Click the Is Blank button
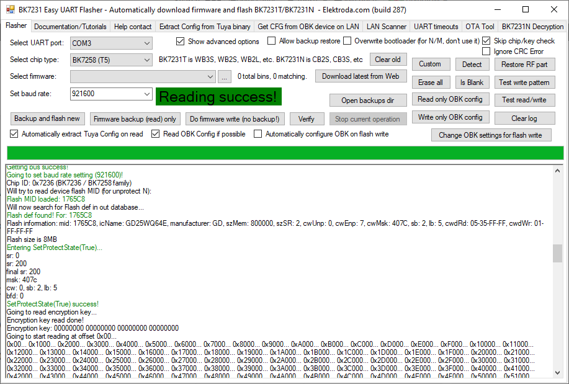 (472, 83)
